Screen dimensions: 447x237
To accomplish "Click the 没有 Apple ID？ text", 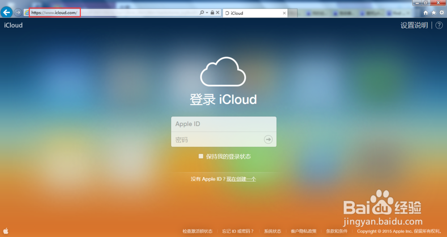I will [x=208, y=179].
